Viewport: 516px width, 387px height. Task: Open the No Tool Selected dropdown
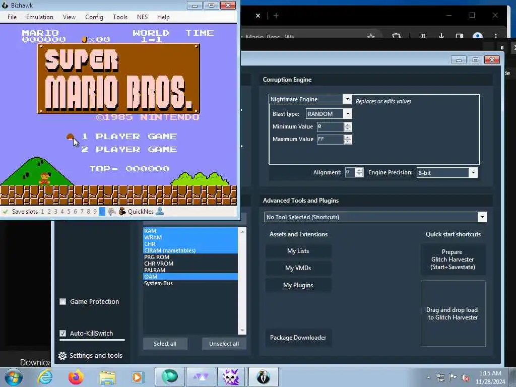tap(482, 217)
